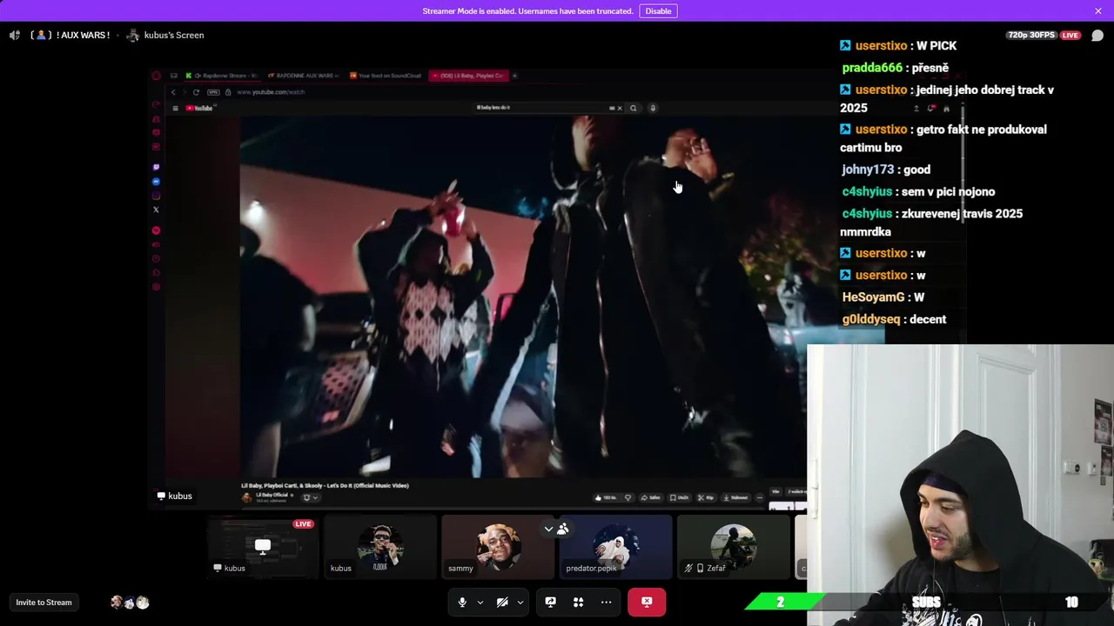The height and width of the screenshot is (626, 1114).
Task: Click username g0lddyseq in chat
Action: [x=871, y=319]
